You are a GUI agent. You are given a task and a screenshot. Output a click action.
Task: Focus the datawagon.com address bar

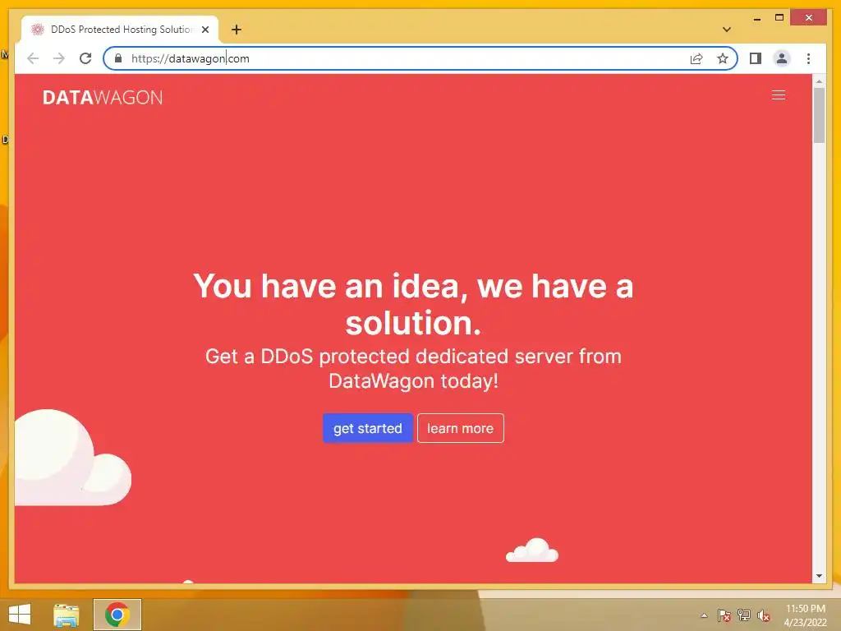(x=420, y=58)
